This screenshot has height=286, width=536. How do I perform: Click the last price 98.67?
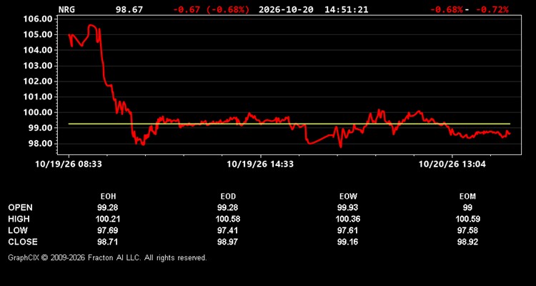[x=129, y=9]
